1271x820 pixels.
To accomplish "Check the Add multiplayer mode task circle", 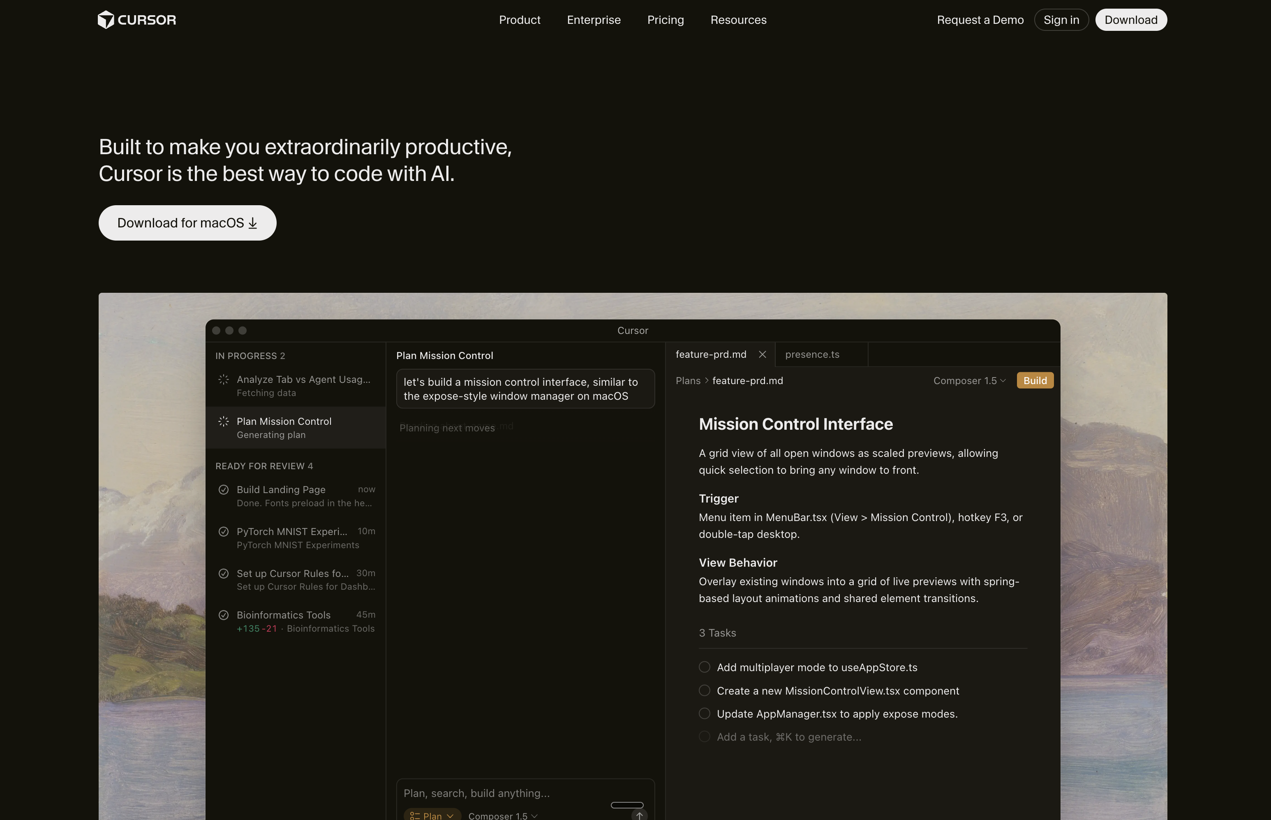I will pyautogui.click(x=704, y=667).
